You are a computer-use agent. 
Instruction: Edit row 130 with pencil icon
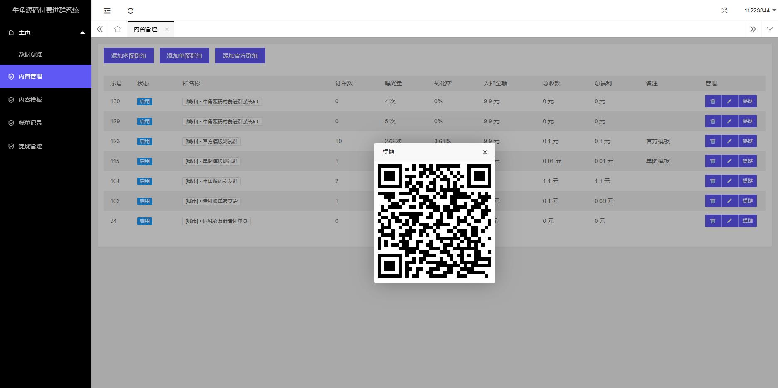coord(730,101)
